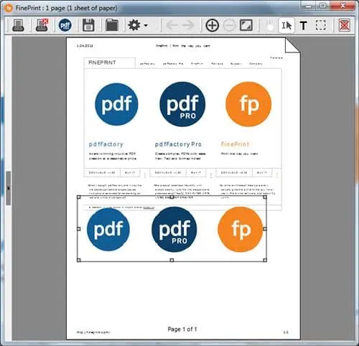
Task: Click the pdfFactory heading on page
Action: click(106, 144)
